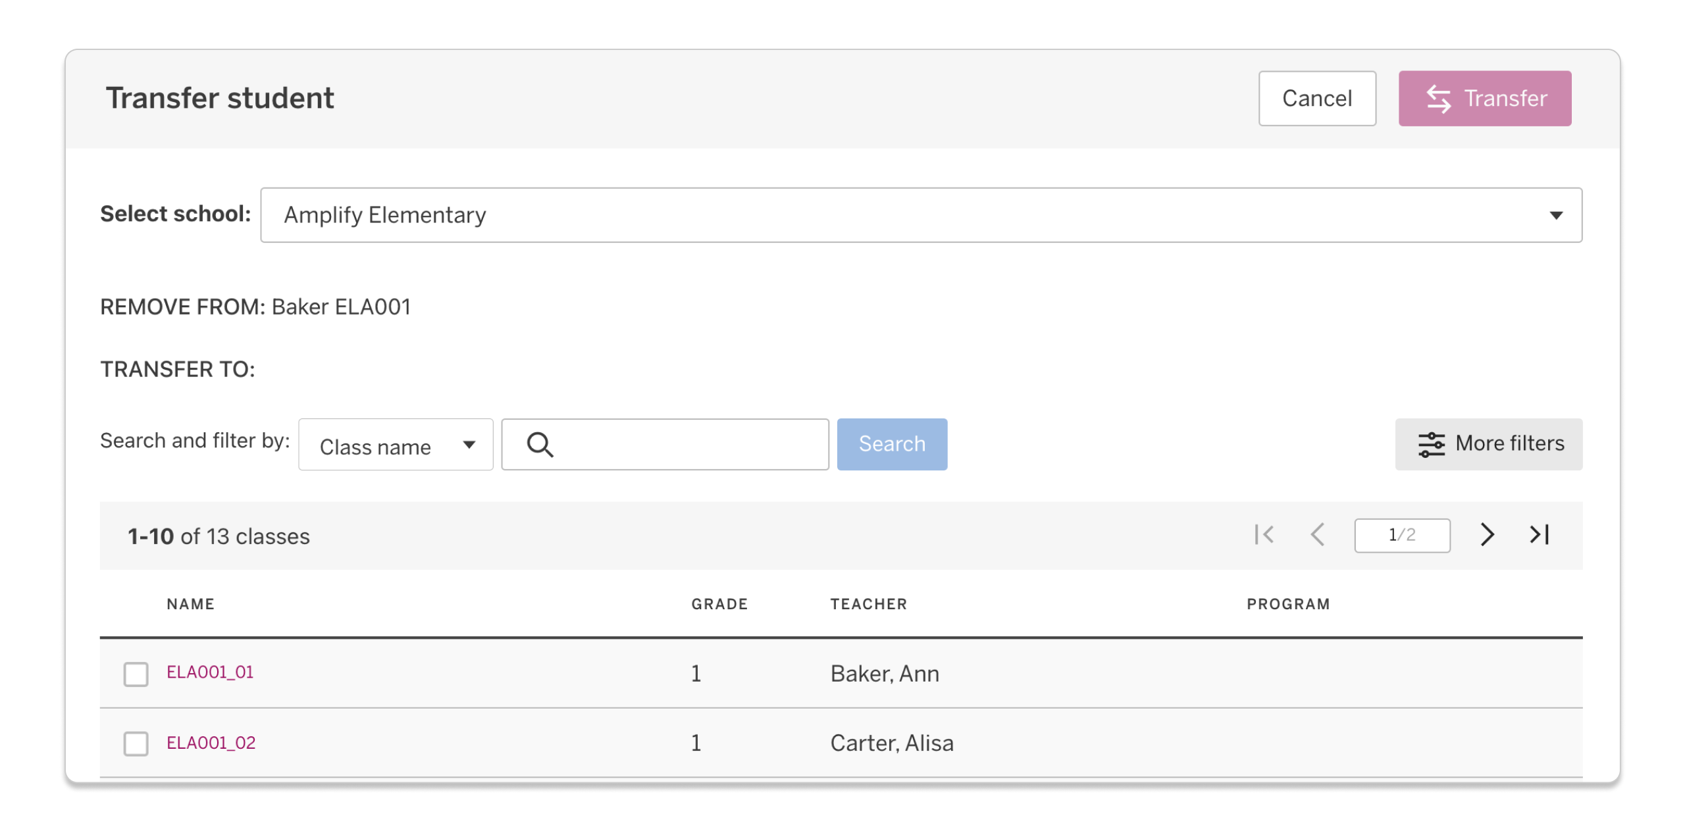Click the page number field showing 1/2
The height and width of the screenshot is (833, 1685).
pyautogui.click(x=1402, y=535)
